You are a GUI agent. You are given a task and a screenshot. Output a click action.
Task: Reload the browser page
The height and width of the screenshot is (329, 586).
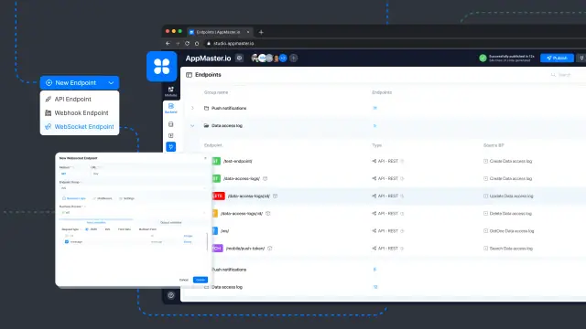[187, 44]
